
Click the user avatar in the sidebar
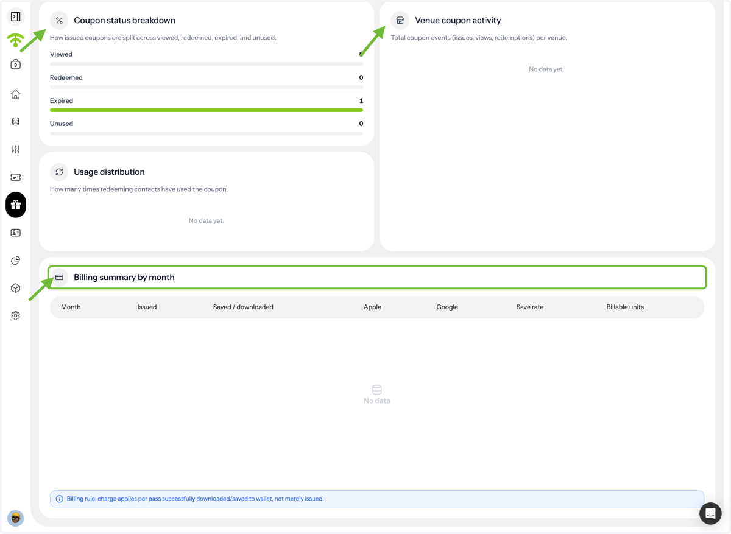pos(16,518)
